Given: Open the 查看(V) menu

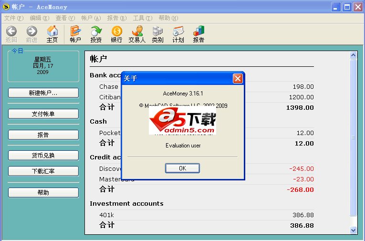Looking at the screenshot, I should pyautogui.click(x=65, y=18).
